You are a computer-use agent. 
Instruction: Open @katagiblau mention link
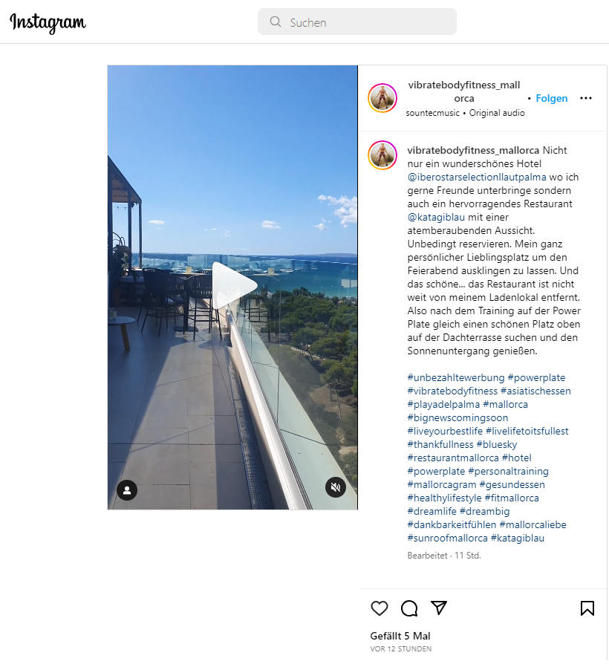click(x=436, y=217)
